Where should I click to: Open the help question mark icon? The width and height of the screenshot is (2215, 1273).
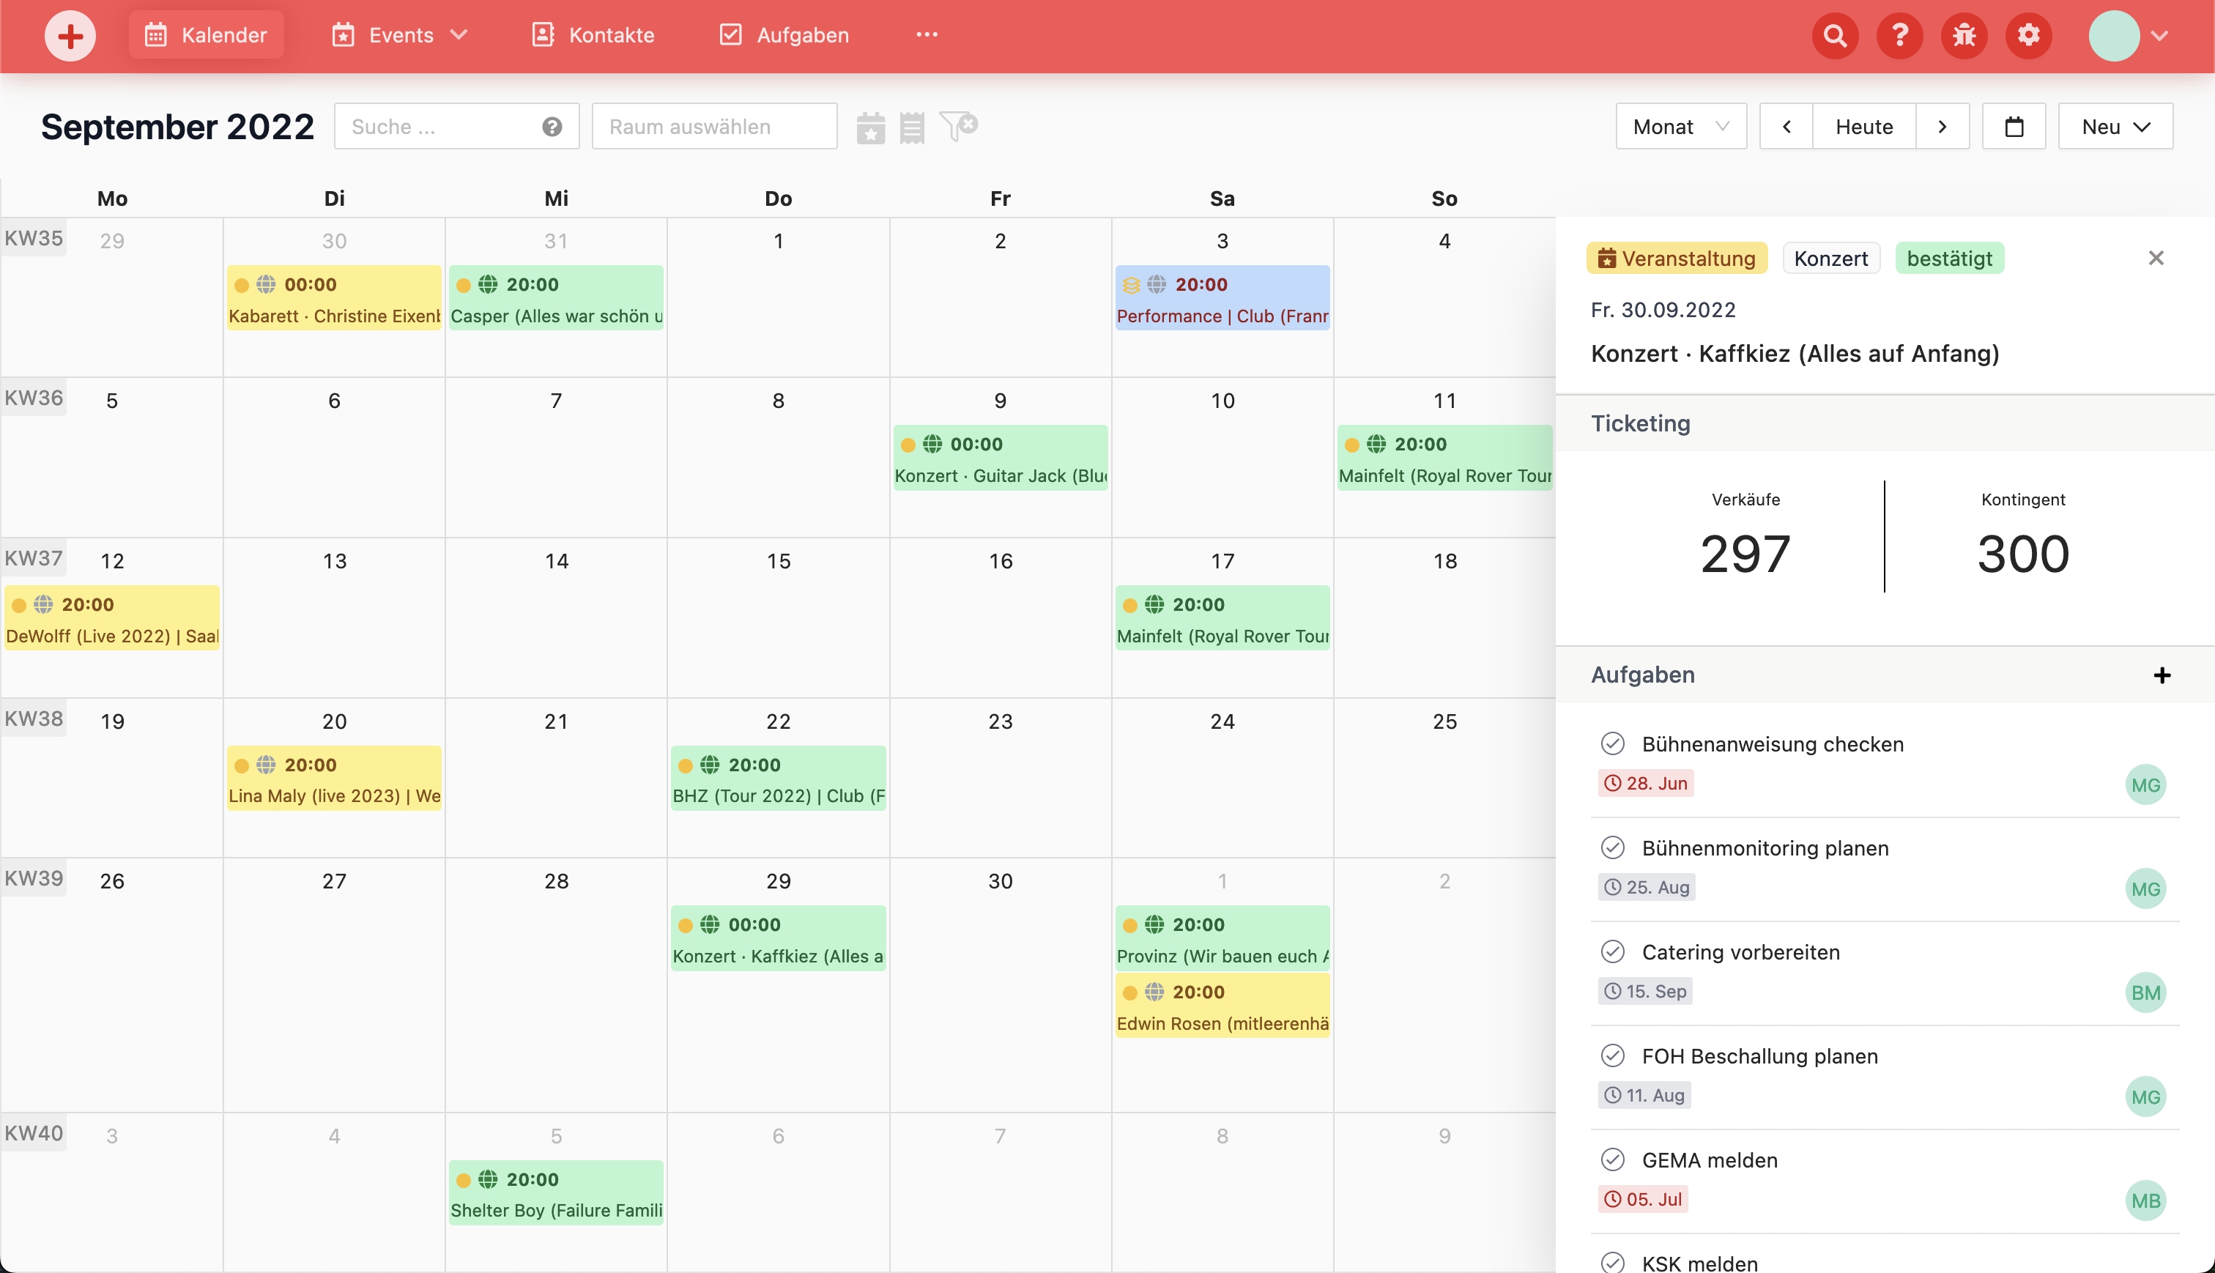pos(1899,36)
